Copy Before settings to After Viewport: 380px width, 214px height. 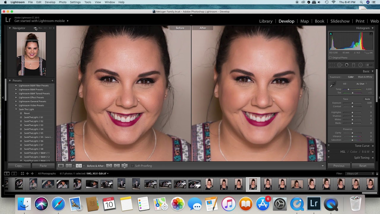[x=109, y=166]
